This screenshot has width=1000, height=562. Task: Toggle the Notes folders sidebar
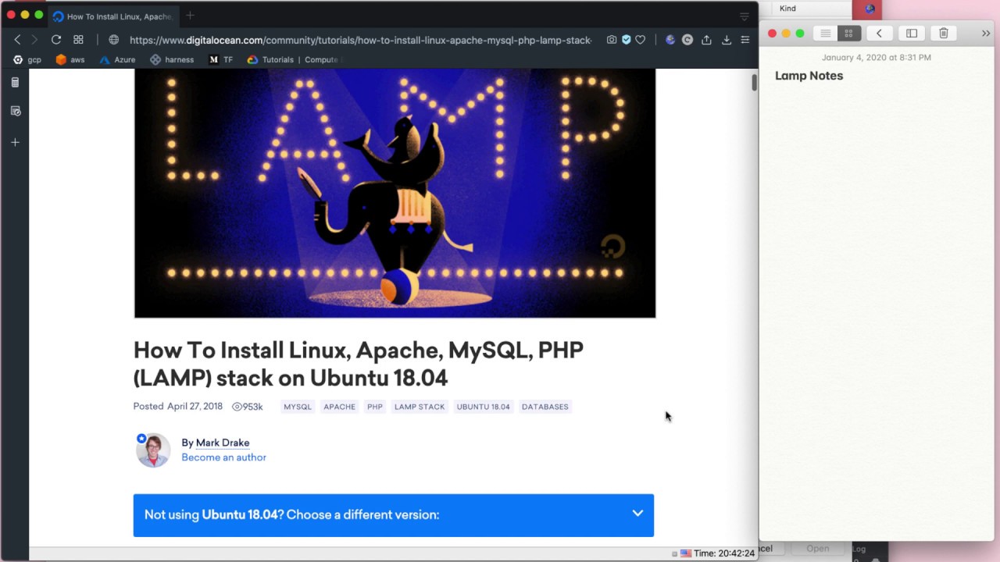tap(912, 33)
